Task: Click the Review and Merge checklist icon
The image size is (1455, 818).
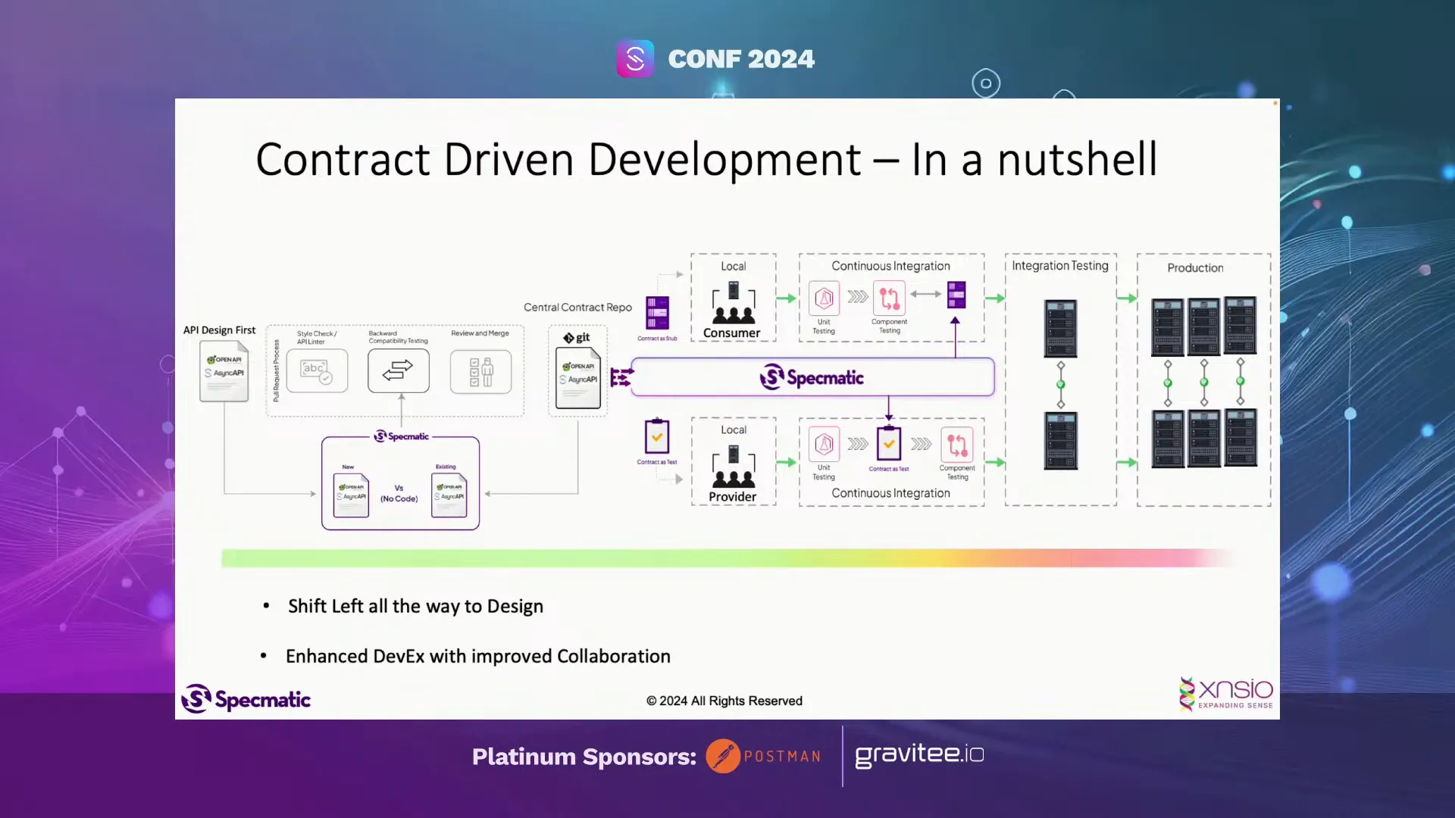Action: (480, 371)
